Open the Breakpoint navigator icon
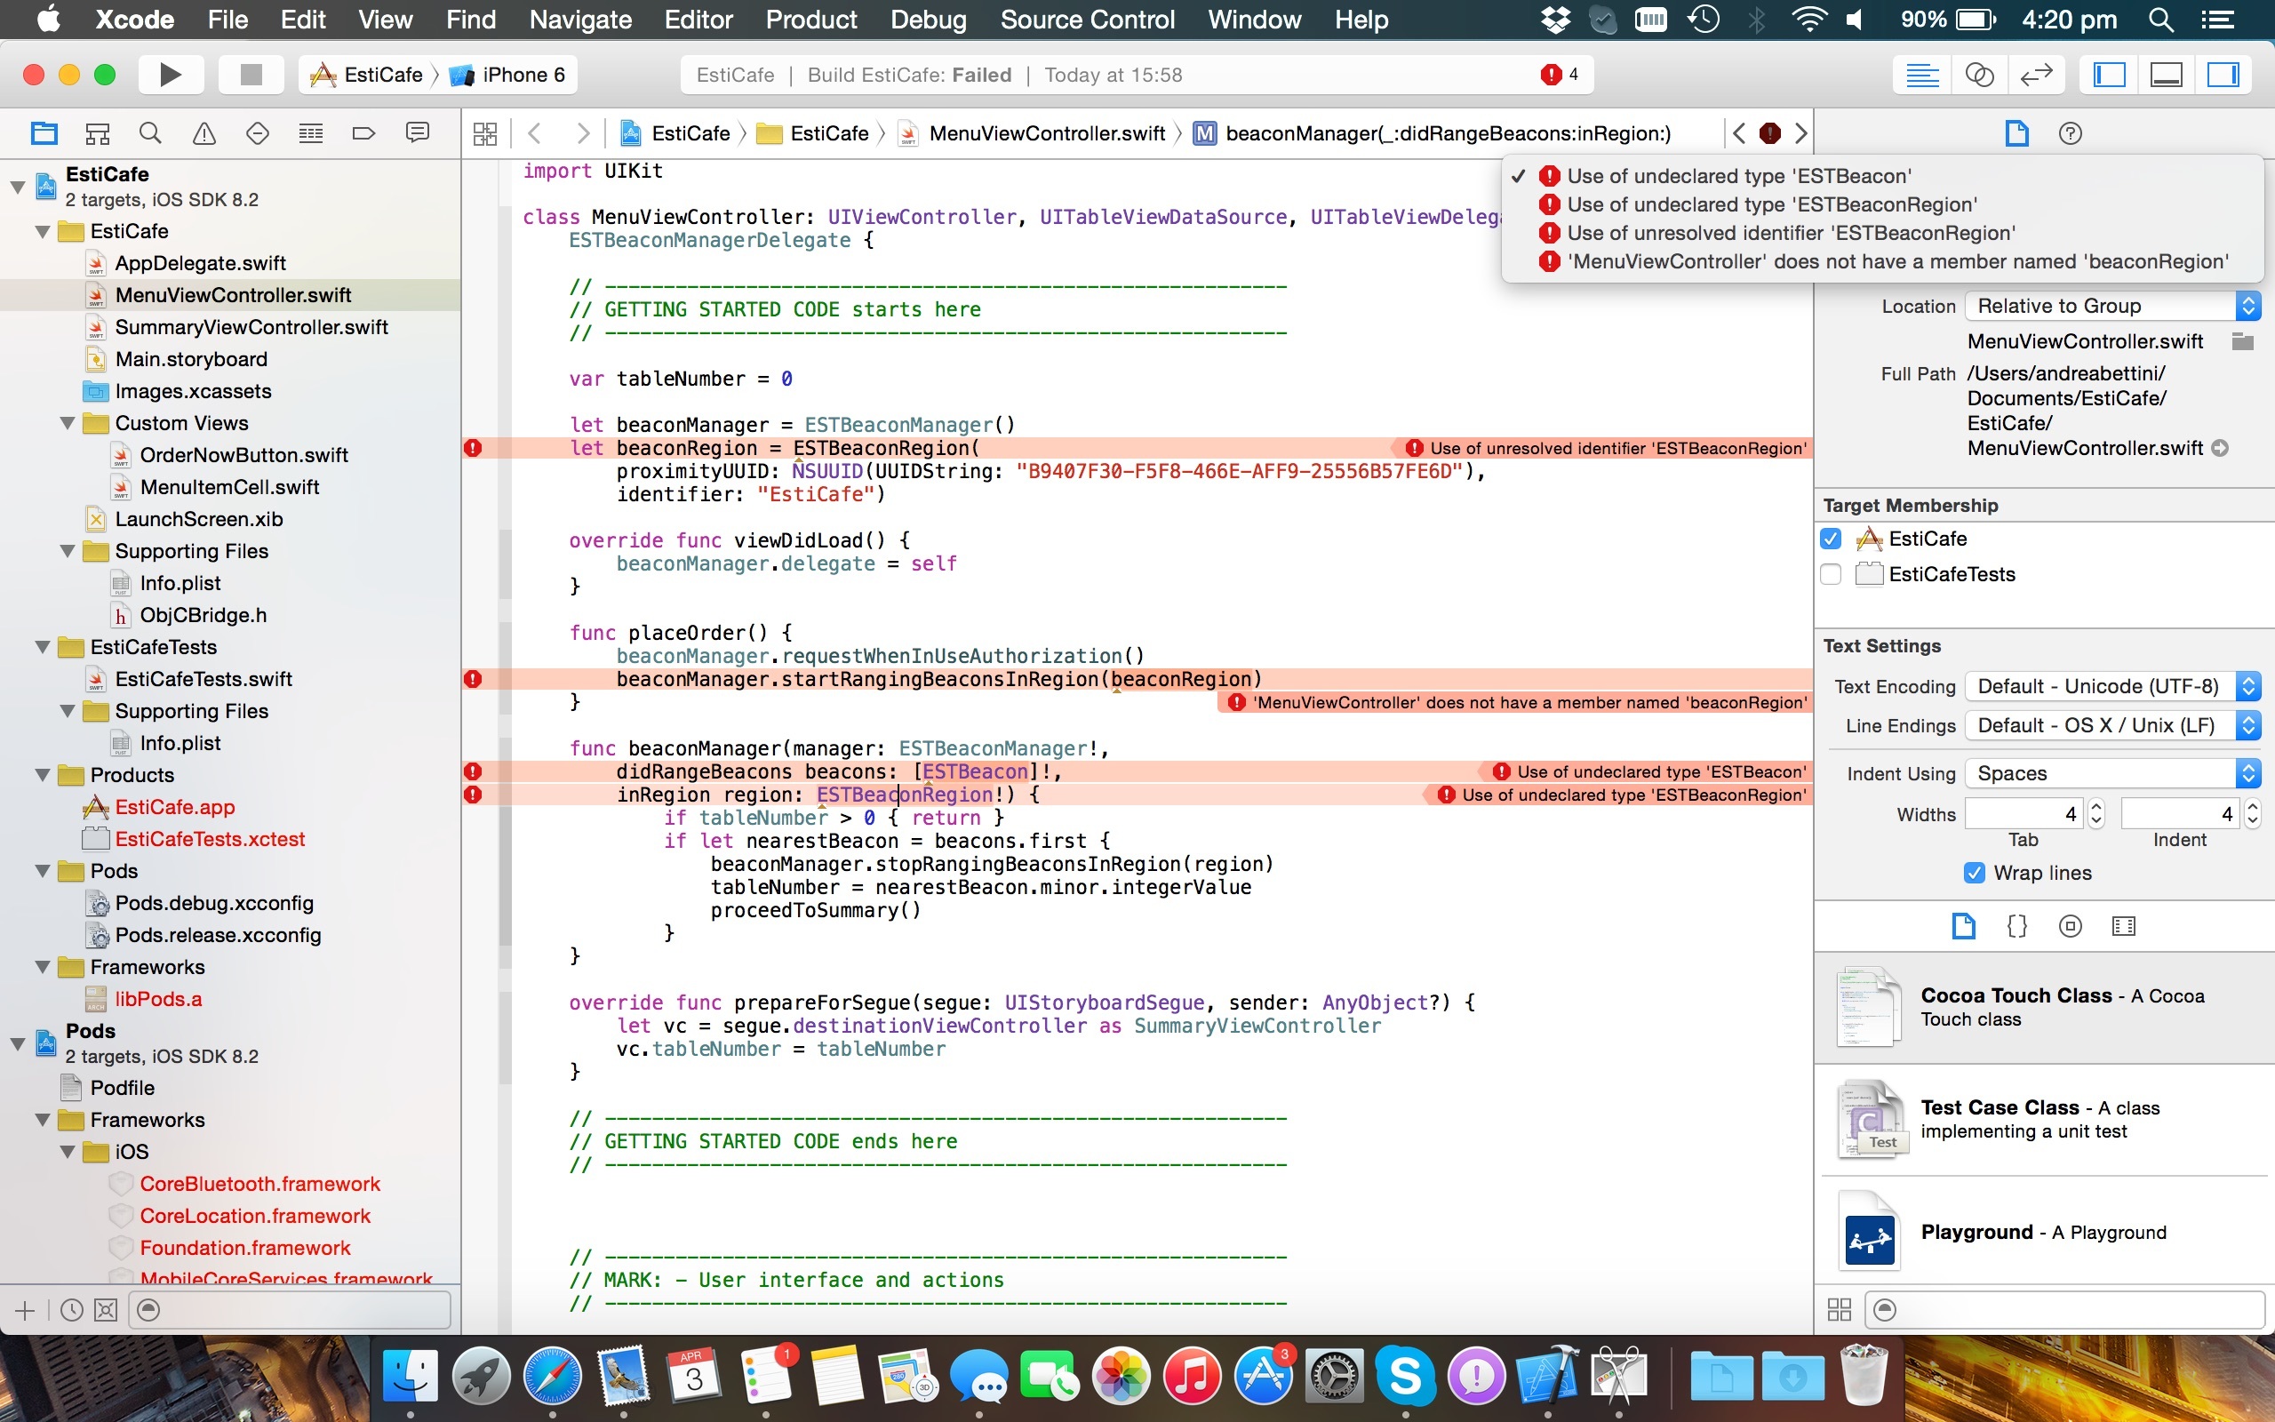The image size is (2275, 1422). coord(363,133)
